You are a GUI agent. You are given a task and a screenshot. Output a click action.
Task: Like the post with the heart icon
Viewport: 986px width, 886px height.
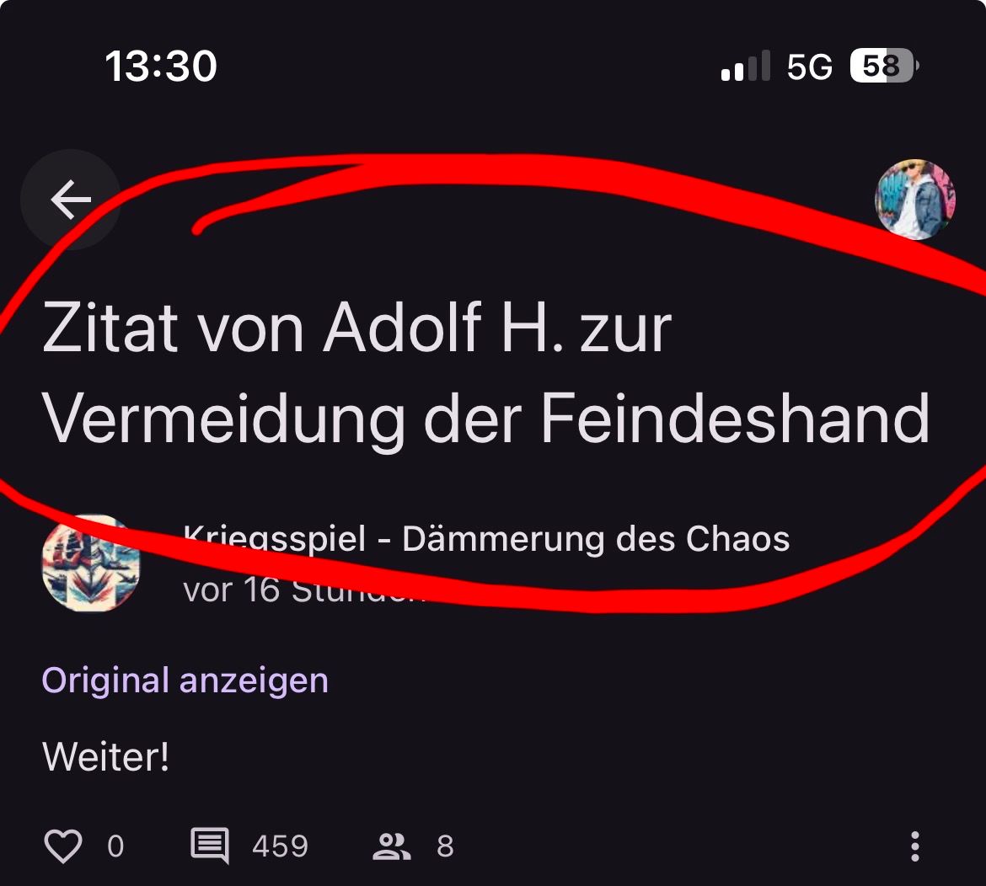pos(63,846)
